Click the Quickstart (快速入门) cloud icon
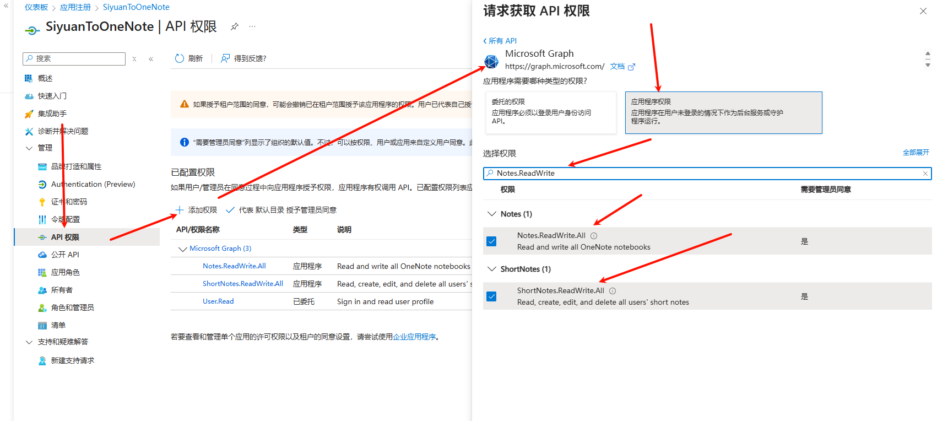 [29, 96]
